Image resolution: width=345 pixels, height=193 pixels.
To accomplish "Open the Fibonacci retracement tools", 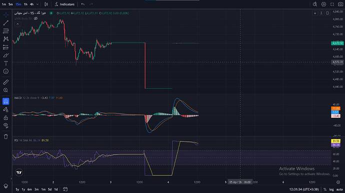I will (x=6, y=31).
